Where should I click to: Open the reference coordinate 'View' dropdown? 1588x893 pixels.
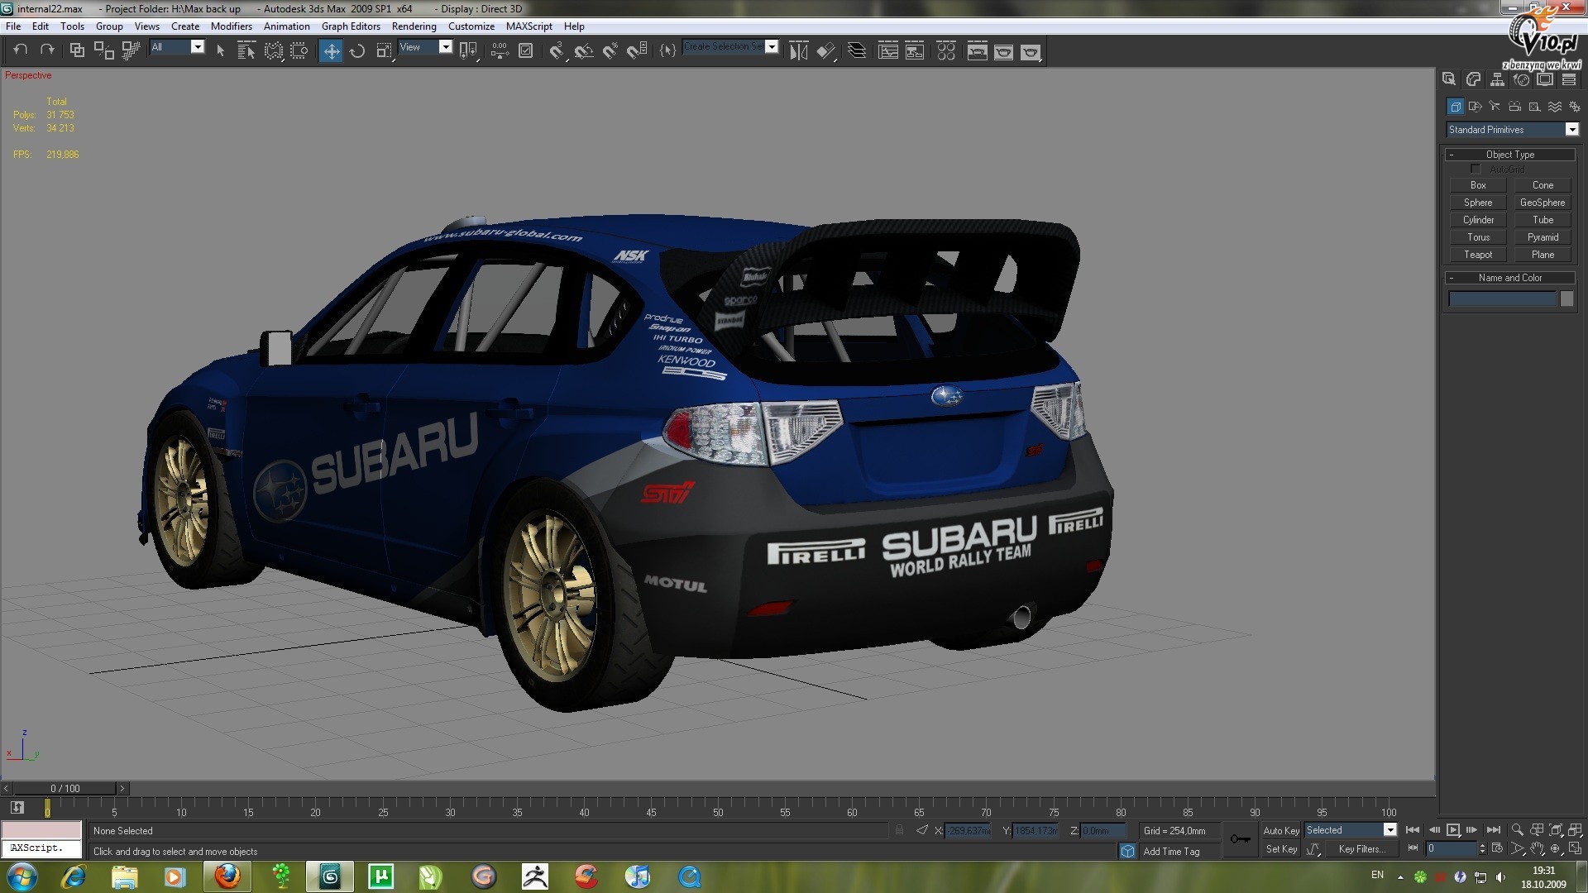[x=446, y=46]
